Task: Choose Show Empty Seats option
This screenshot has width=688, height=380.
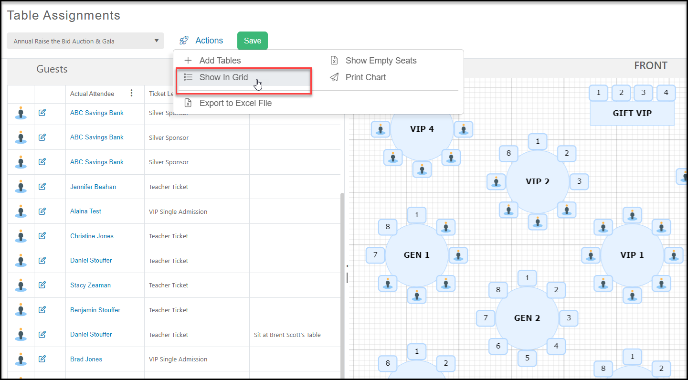Action: [381, 61]
